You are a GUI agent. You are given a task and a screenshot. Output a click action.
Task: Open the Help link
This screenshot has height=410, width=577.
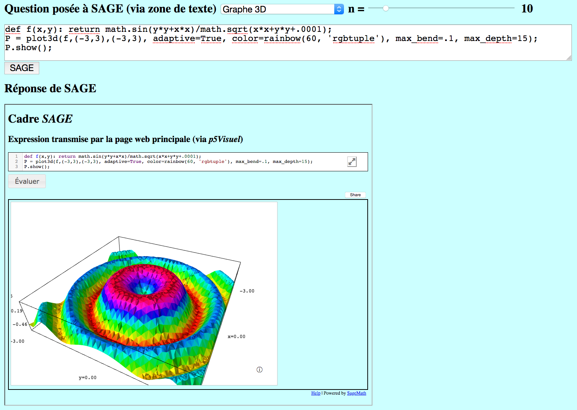click(316, 393)
